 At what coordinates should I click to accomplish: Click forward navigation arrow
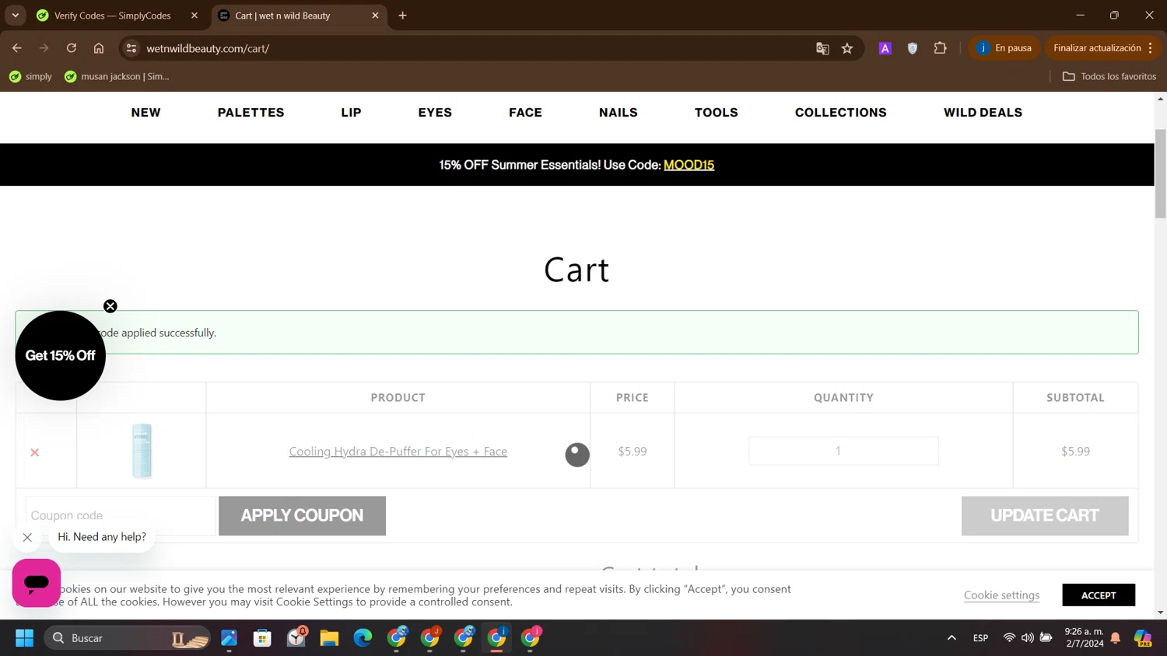44,48
